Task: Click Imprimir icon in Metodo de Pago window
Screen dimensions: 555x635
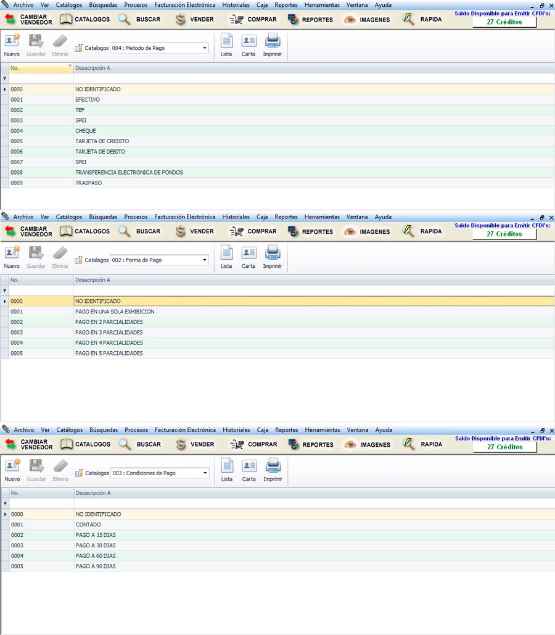Action: [x=273, y=41]
